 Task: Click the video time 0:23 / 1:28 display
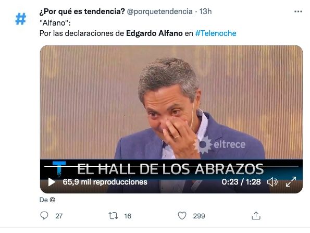pyautogui.click(x=241, y=182)
